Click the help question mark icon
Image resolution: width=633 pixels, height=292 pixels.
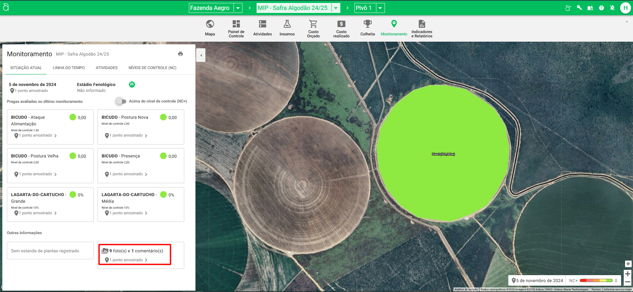pos(601,8)
